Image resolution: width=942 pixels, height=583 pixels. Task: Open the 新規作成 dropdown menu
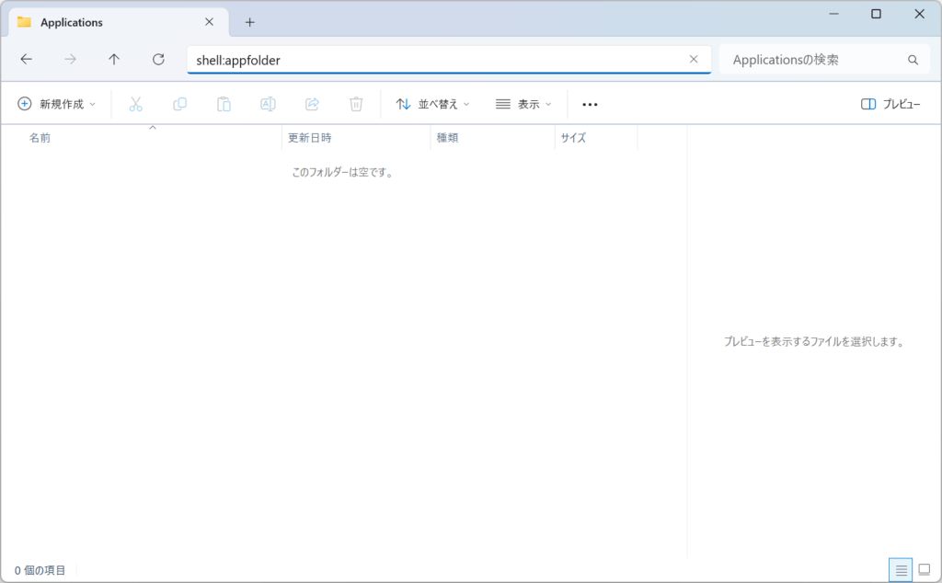point(57,104)
